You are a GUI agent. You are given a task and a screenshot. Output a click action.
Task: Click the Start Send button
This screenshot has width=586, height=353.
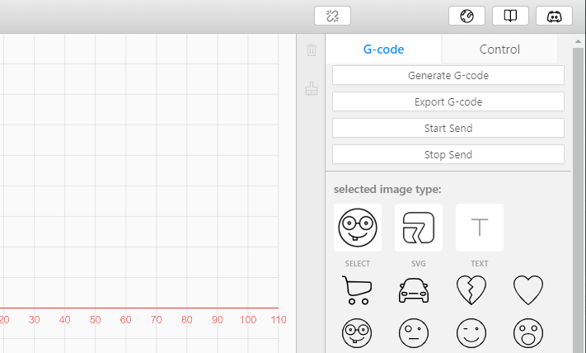pos(448,128)
